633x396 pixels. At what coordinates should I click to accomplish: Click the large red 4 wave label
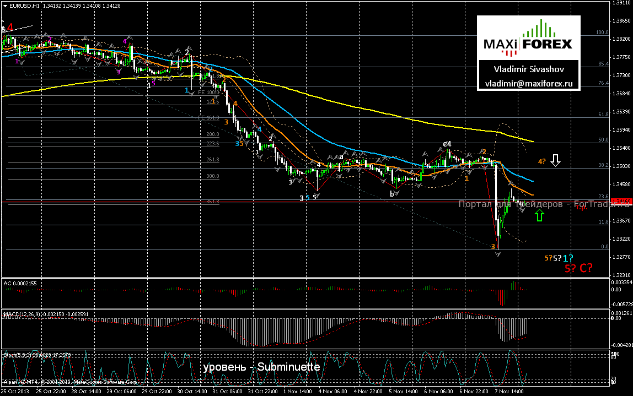coord(10,26)
